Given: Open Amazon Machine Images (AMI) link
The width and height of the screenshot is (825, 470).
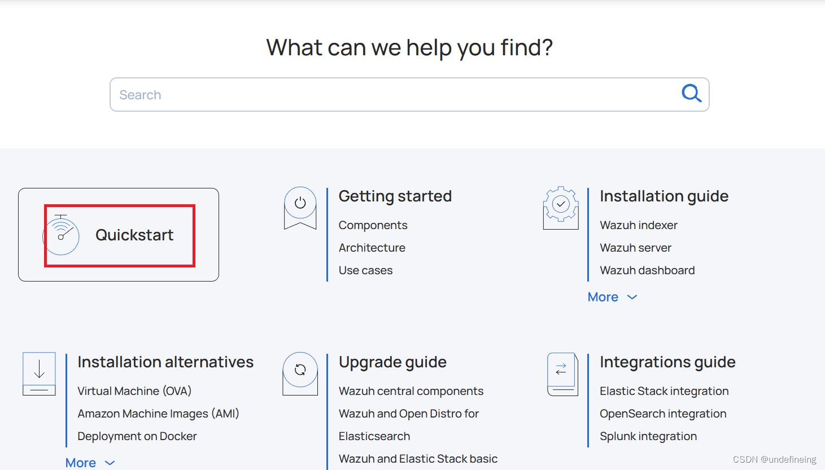Looking at the screenshot, I should tap(158, 414).
